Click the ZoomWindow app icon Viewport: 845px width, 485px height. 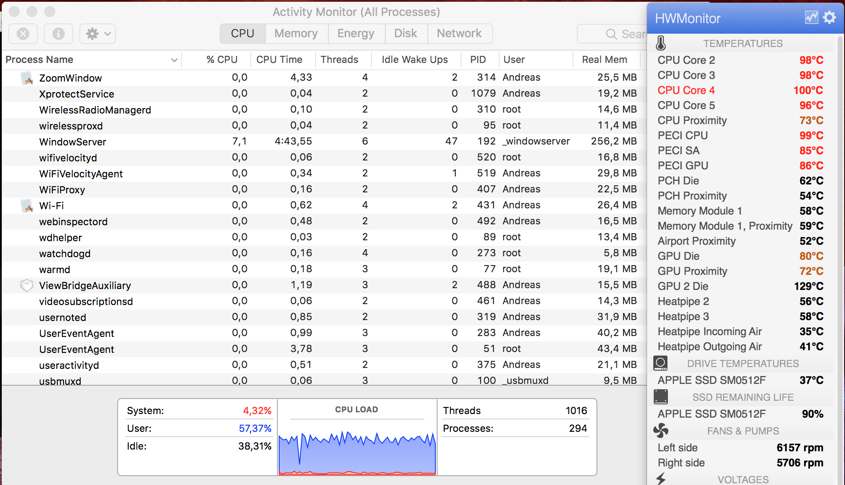pyautogui.click(x=27, y=78)
